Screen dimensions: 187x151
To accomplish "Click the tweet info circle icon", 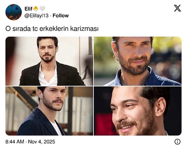I will 177,142.
